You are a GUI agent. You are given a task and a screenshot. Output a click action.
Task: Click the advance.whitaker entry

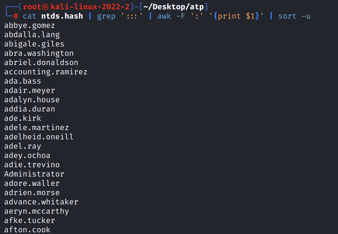[x=41, y=202]
